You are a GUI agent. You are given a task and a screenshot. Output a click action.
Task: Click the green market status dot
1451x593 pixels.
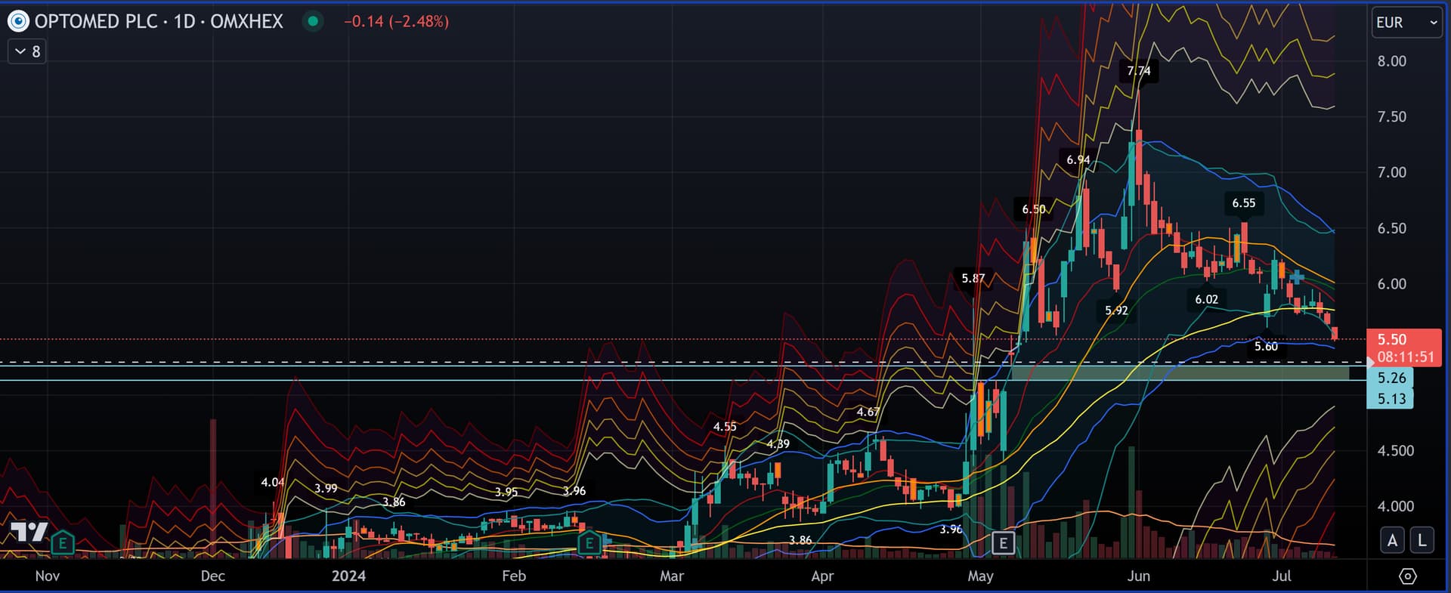pyautogui.click(x=312, y=21)
